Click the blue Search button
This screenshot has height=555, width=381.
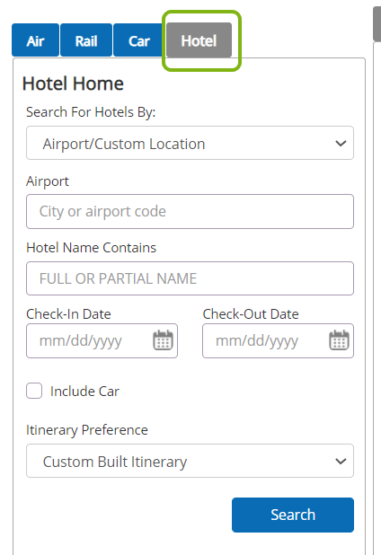293,515
